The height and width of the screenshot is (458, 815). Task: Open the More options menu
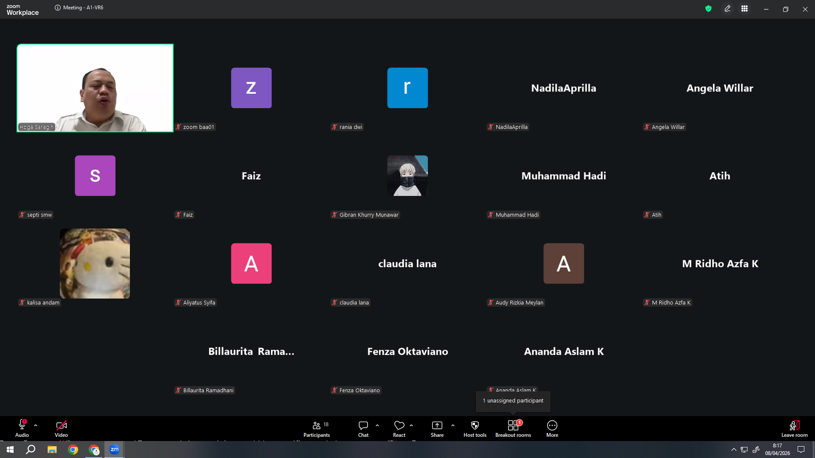tap(552, 428)
